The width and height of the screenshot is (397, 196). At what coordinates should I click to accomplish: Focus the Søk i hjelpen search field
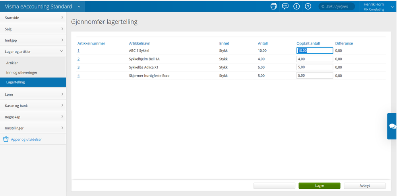[x=337, y=6]
